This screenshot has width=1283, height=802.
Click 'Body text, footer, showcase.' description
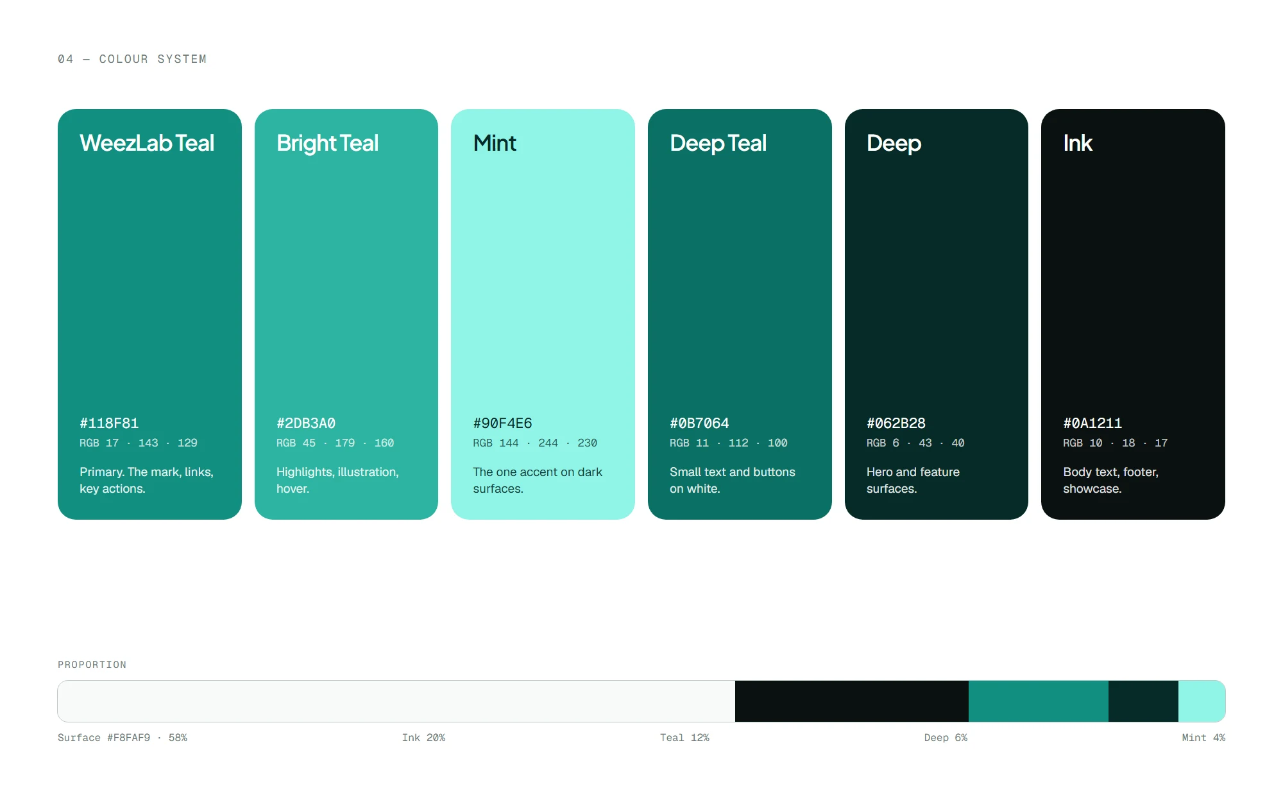(1111, 480)
